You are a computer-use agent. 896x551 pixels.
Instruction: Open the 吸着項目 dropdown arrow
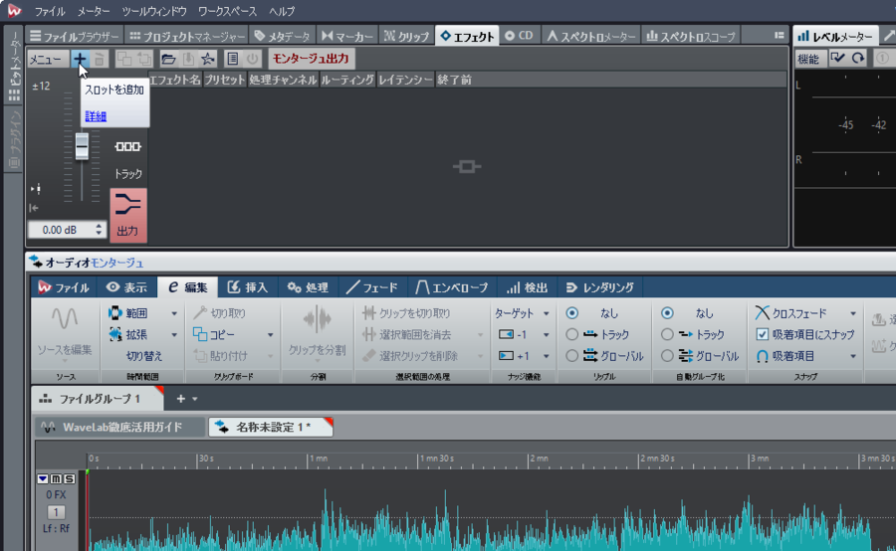[853, 356]
